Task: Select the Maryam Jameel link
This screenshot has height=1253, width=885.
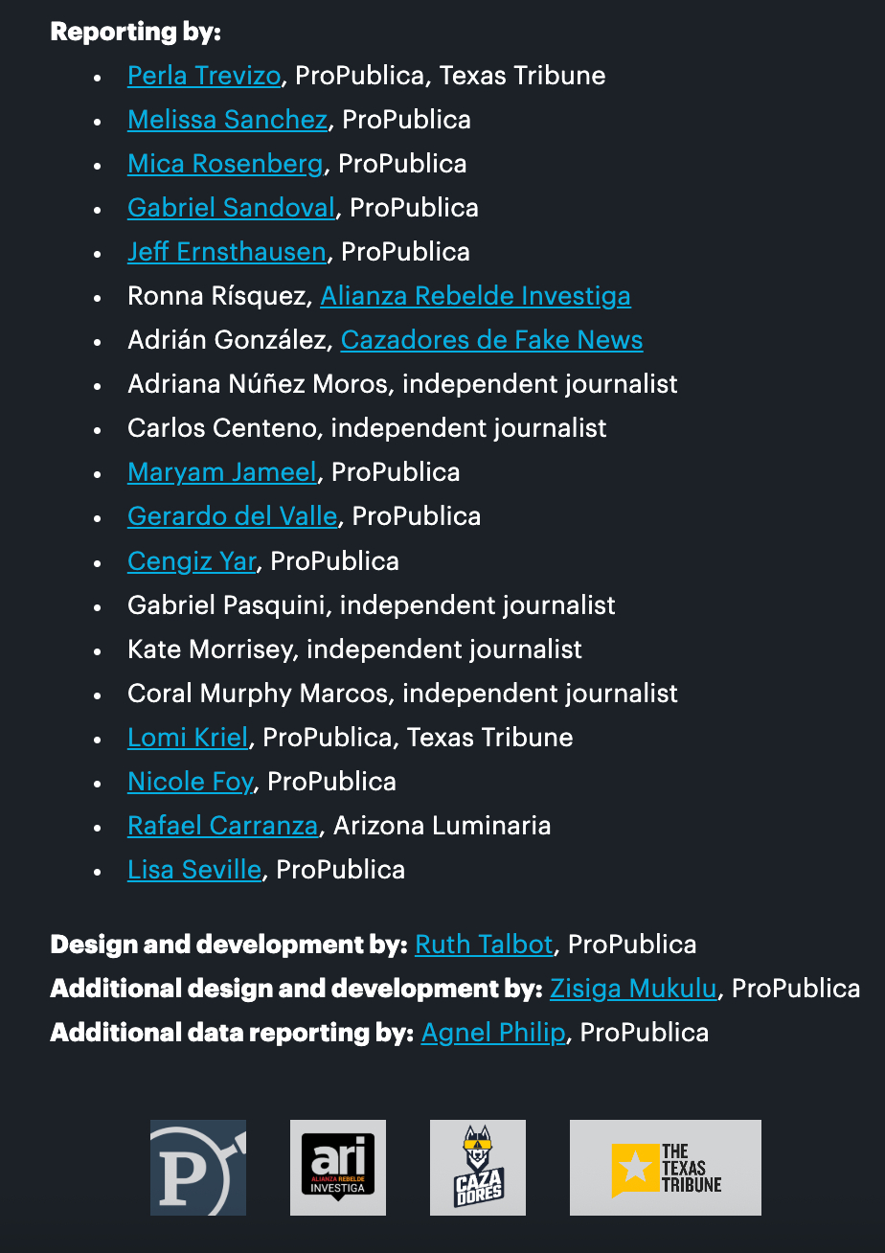Action: (222, 472)
